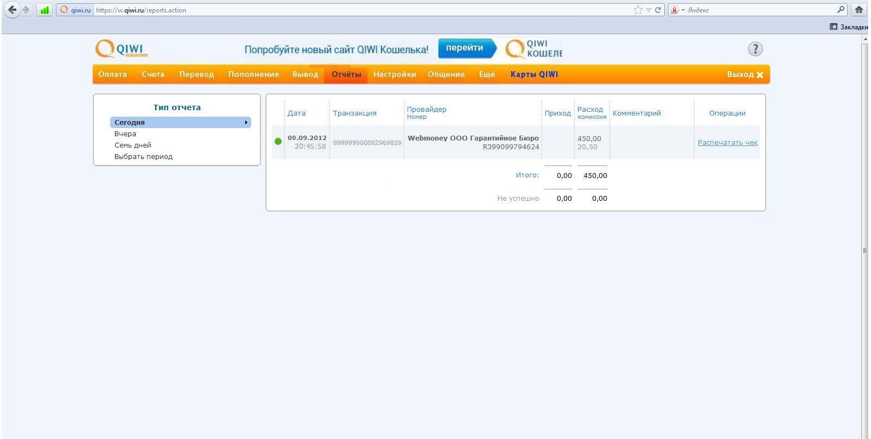The image size is (871, 439).
Task: Select the Семь дней report period
Action: 133,145
